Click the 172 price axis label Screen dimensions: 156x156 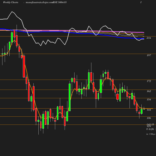pos(149,81)
